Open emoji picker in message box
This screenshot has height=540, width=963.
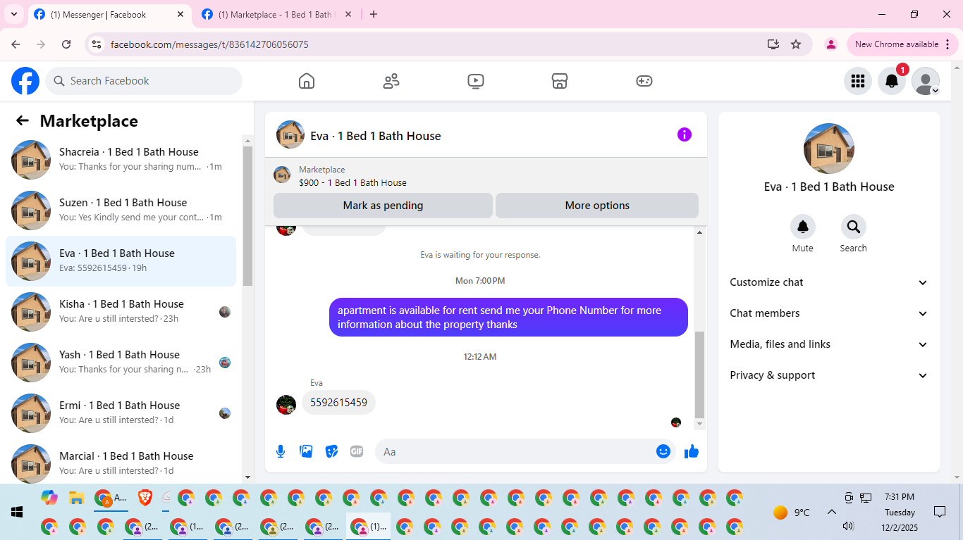tap(663, 451)
